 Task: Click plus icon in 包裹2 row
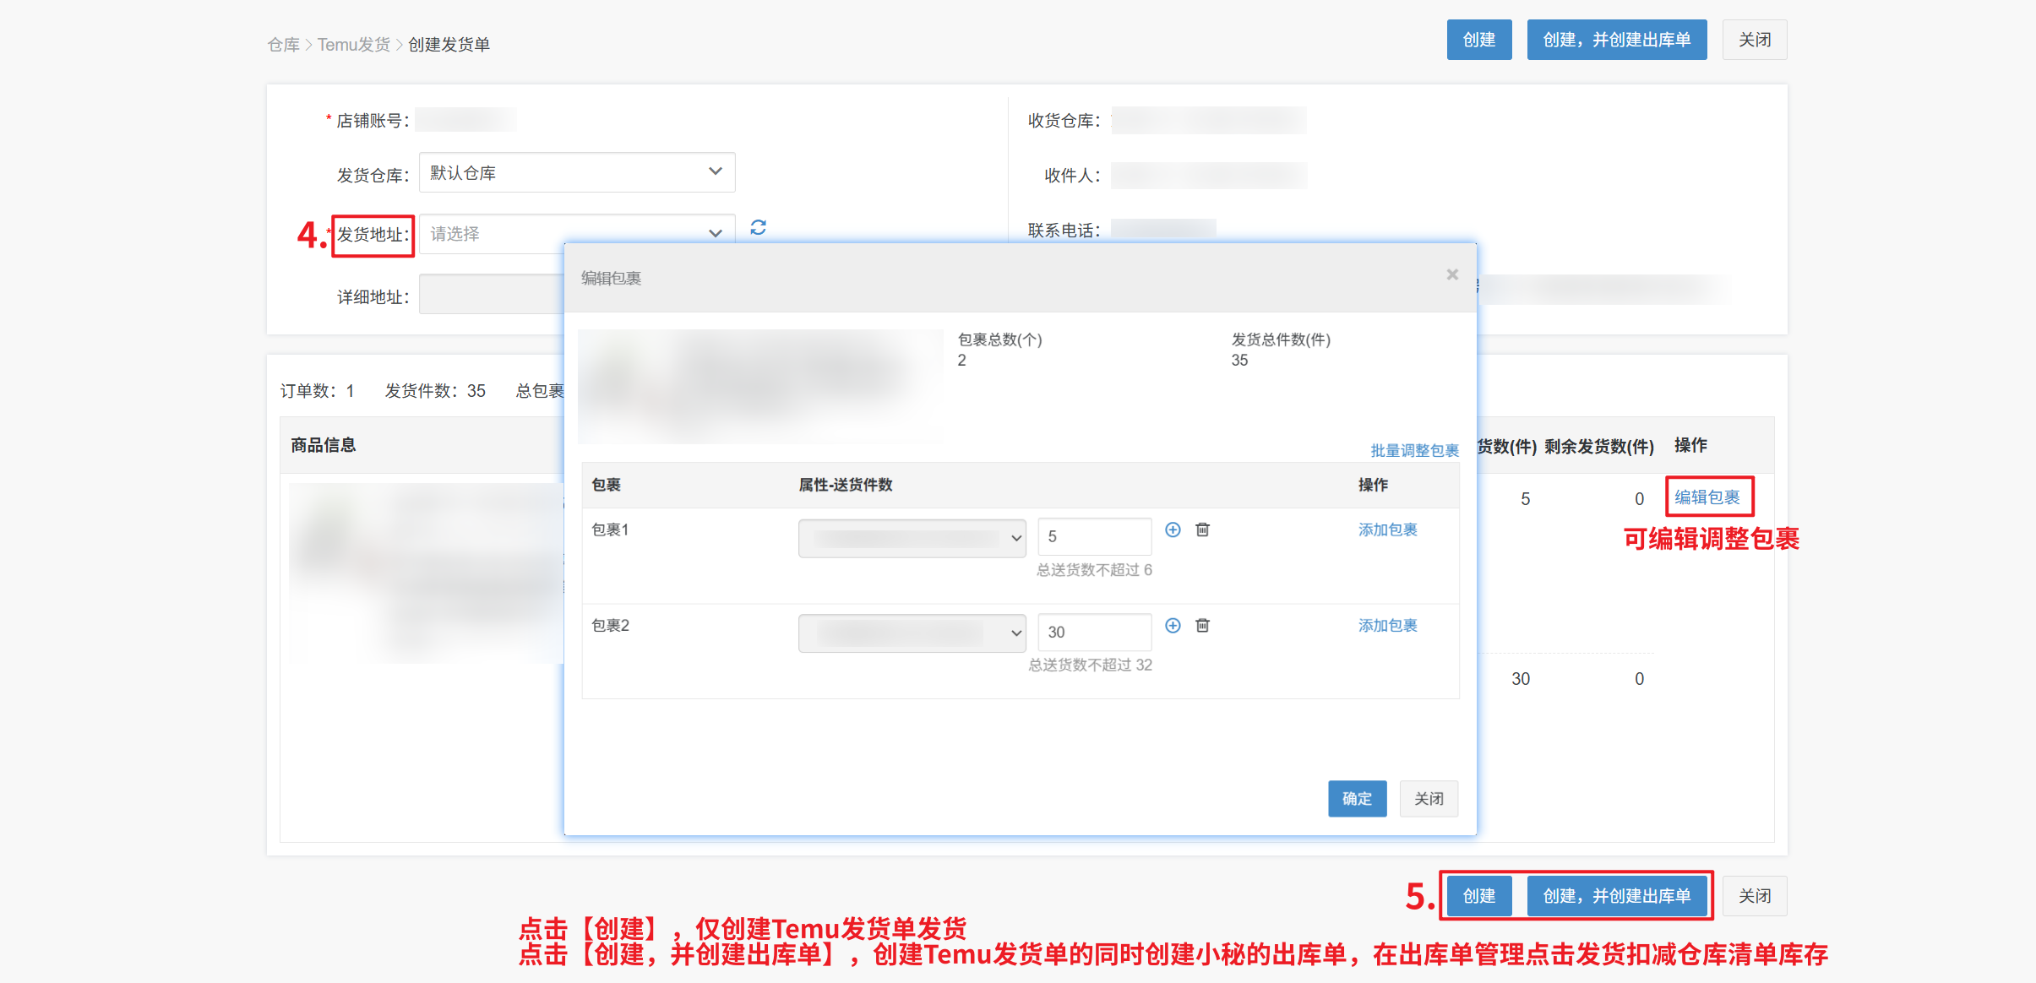click(1173, 625)
